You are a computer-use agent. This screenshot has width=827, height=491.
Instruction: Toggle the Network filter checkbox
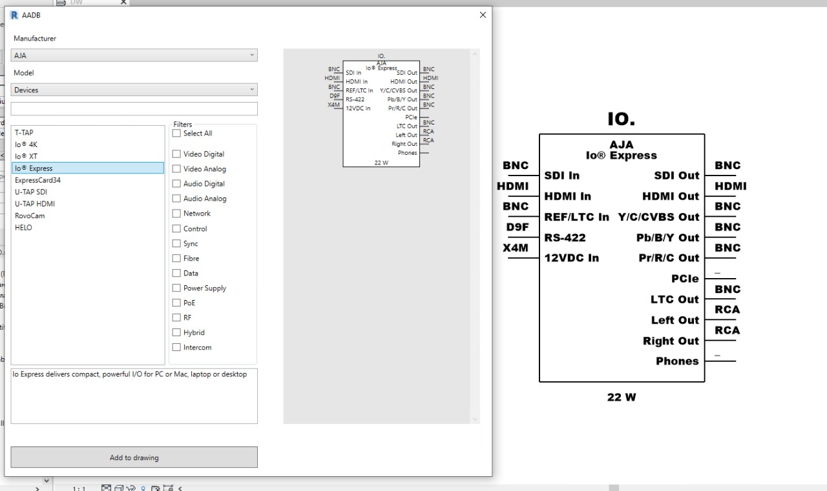click(x=176, y=214)
